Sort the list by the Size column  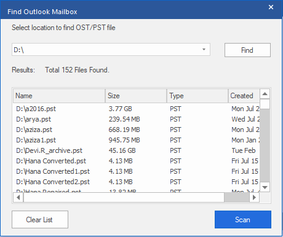(x=136, y=96)
